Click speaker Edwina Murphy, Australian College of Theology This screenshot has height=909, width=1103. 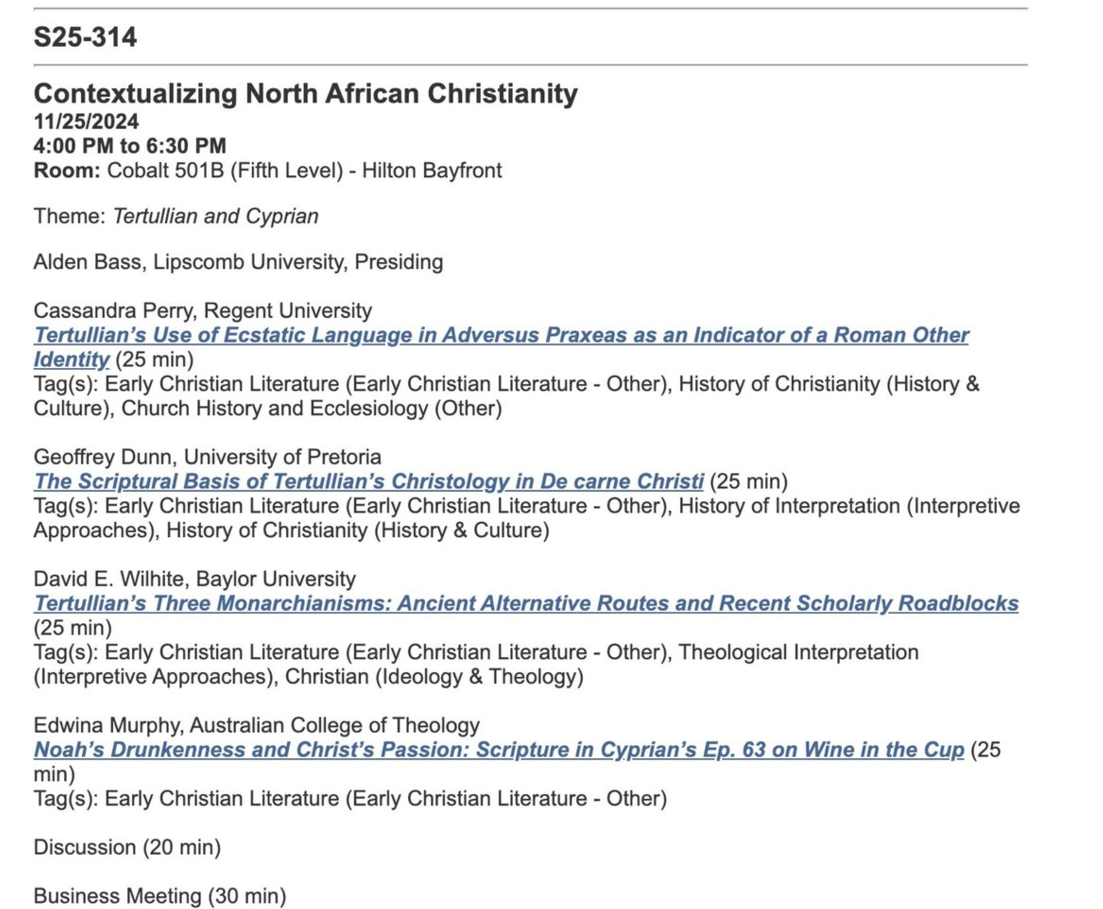[256, 726]
